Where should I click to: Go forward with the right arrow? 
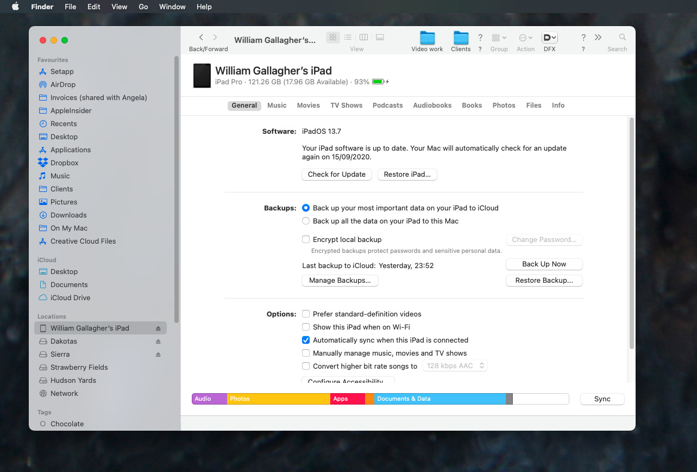click(x=215, y=38)
